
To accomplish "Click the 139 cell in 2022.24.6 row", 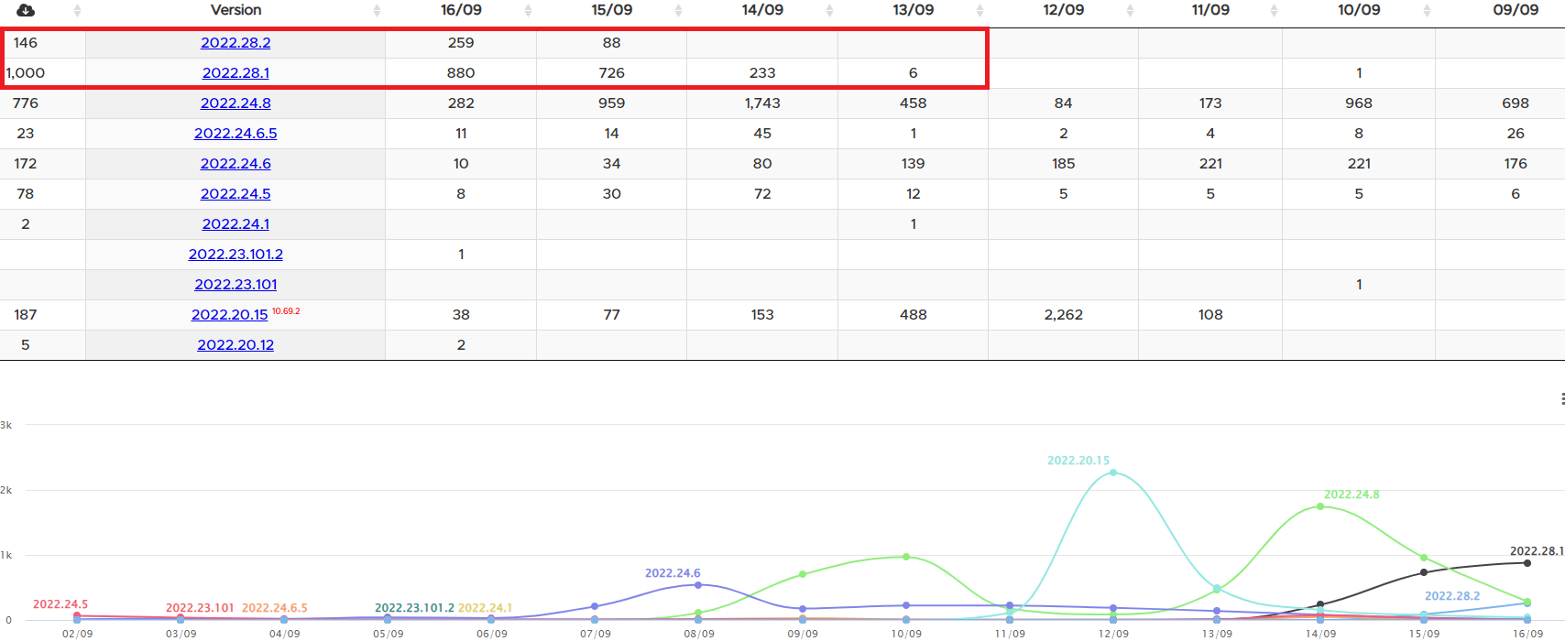I will coord(913,163).
